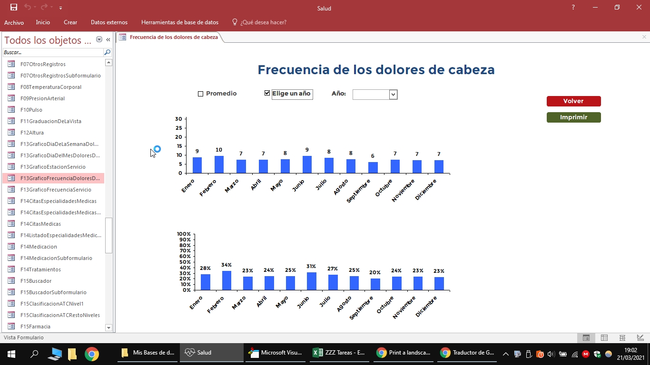
Task: Open the Windows Start menu
Action: point(11,354)
